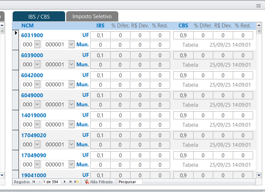Click the Pesquisar search field
This screenshot has width=265, height=192.
point(130,182)
